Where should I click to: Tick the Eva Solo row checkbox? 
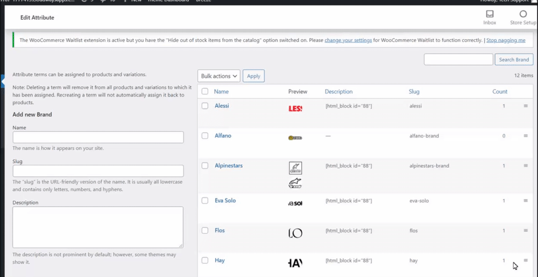click(205, 200)
